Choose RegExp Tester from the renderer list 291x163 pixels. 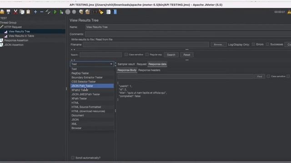92,73
